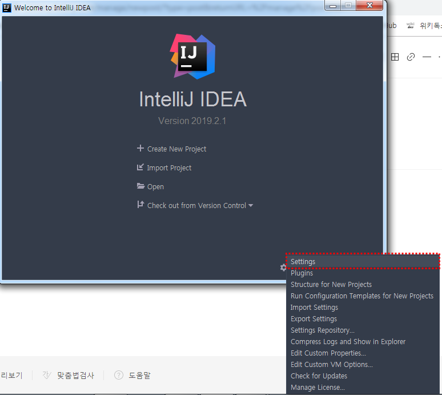Open Settings Repository entry
This screenshot has height=395, width=442.
(363, 330)
